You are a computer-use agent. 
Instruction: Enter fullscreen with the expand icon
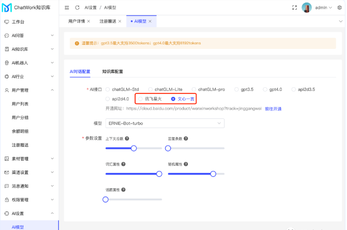click(x=294, y=8)
